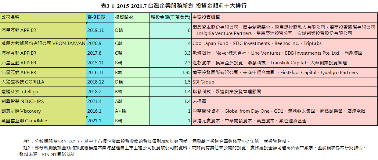The image size is (378, 160).
Task: Click the 投資輪次 header cell
Action: (132, 18)
